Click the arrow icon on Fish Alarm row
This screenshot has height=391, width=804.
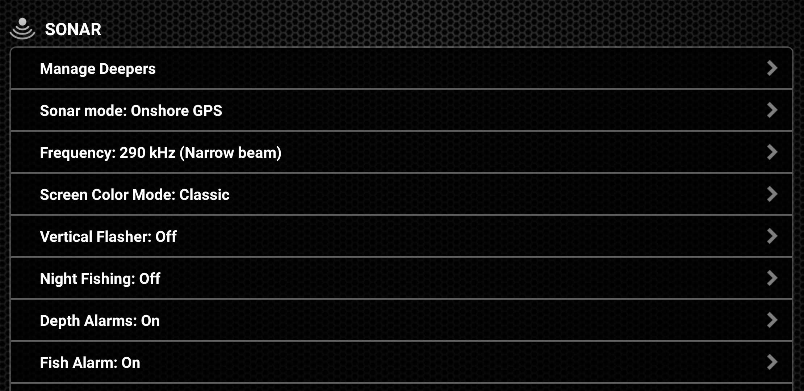coord(772,362)
